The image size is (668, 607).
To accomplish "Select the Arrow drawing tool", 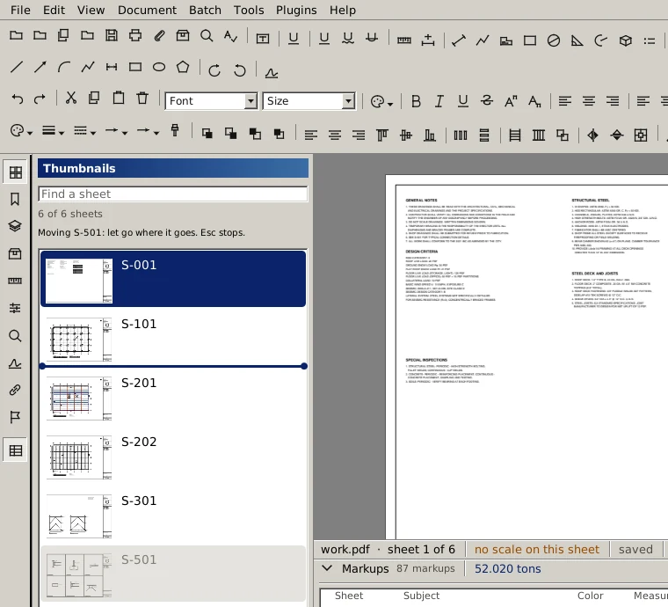I will [x=40, y=67].
